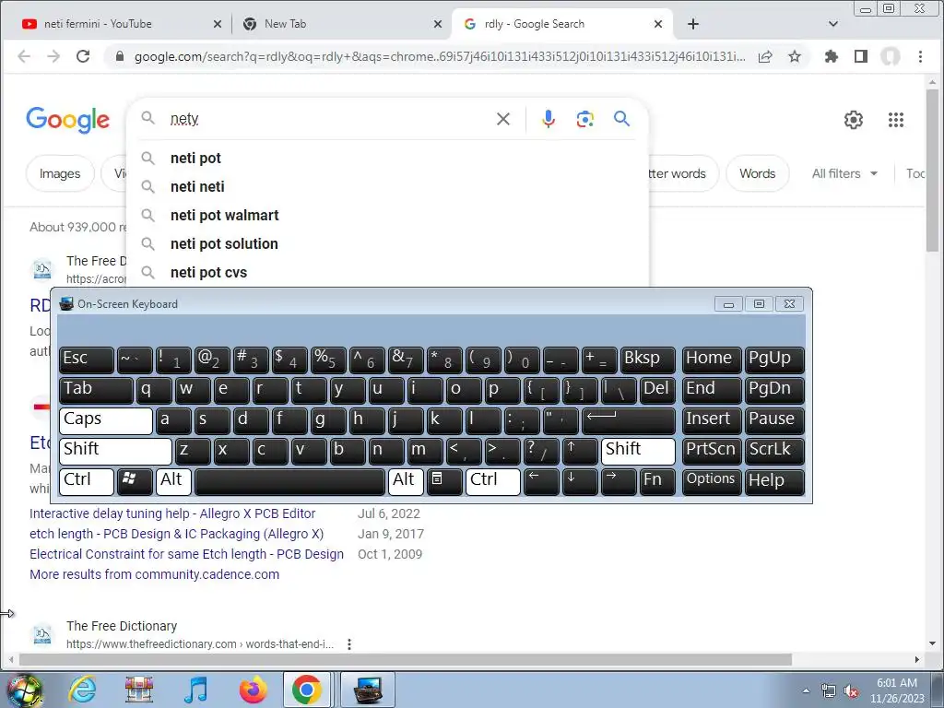The width and height of the screenshot is (944, 708).
Task: Show hidden system tray icons
Action: coord(806,691)
